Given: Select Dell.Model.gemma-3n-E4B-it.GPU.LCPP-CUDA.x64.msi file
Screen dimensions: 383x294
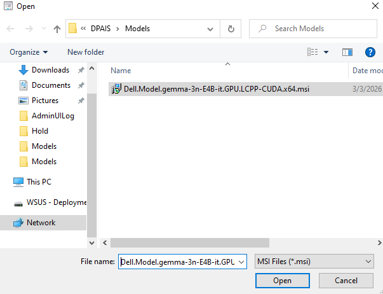Looking at the screenshot, I should point(217,89).
